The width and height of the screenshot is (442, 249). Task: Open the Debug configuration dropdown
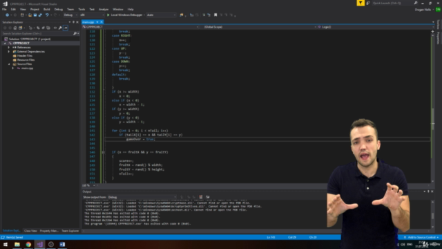coord(70,15)
